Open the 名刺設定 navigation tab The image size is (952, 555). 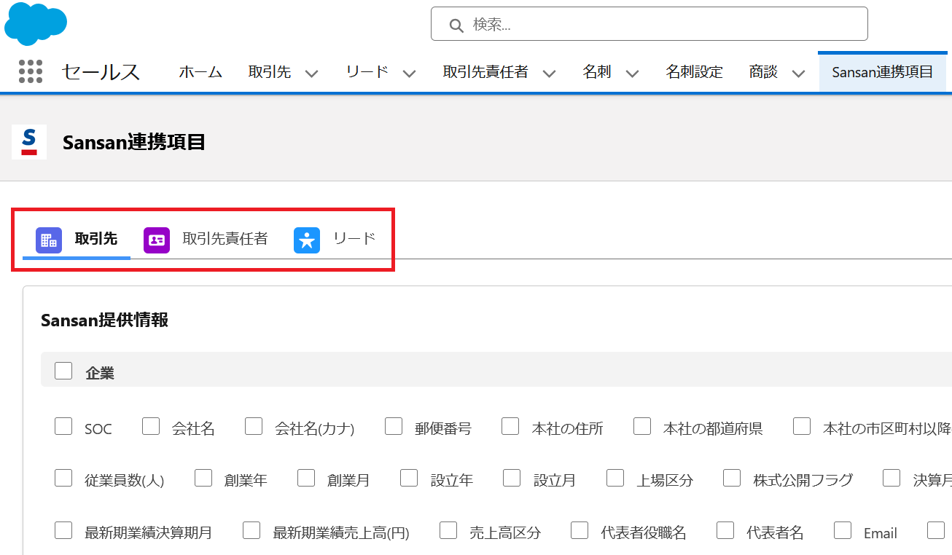694,72
